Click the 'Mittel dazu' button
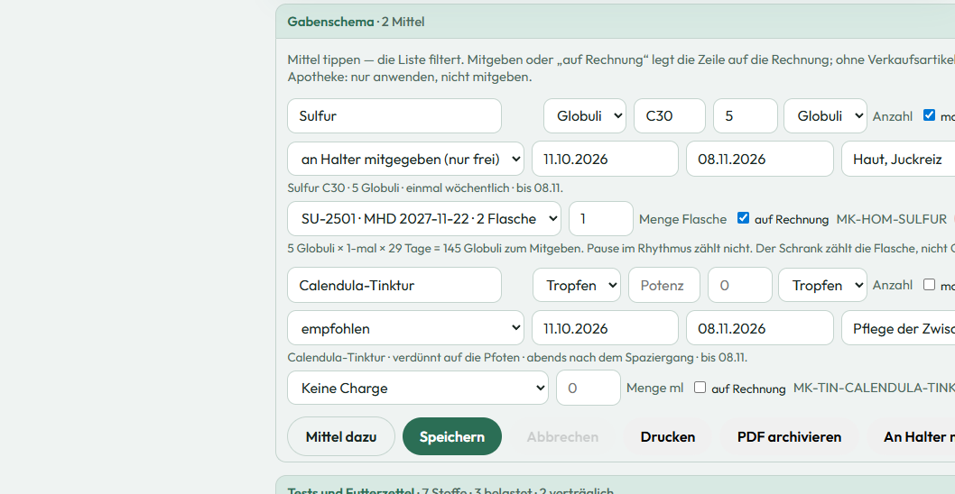The image size is (955, 494). click(341, 436)
